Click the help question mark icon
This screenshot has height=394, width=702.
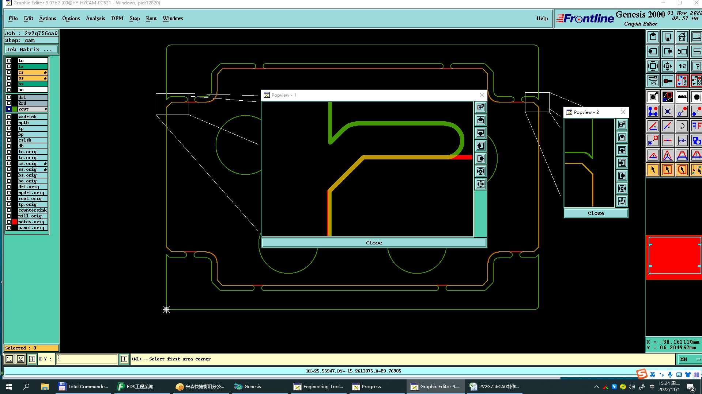pyautogui.click(x=696, y=66)
